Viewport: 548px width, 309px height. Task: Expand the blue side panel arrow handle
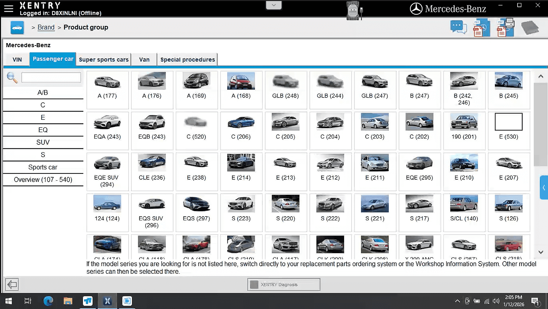pos(544,188)
